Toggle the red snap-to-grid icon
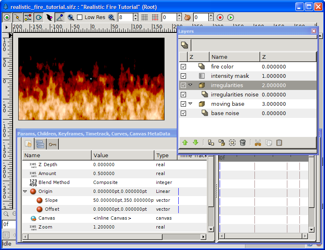Screen dimensions: 325x250 click(x=155, y=17)
